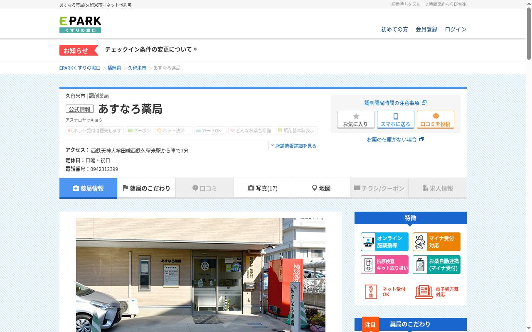Click the online medication guidance icon
Viewport: 532px width, 332px height.
pos(384,242)
